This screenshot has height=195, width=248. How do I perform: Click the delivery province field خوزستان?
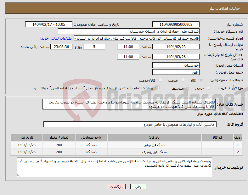(x=176, y=65)
